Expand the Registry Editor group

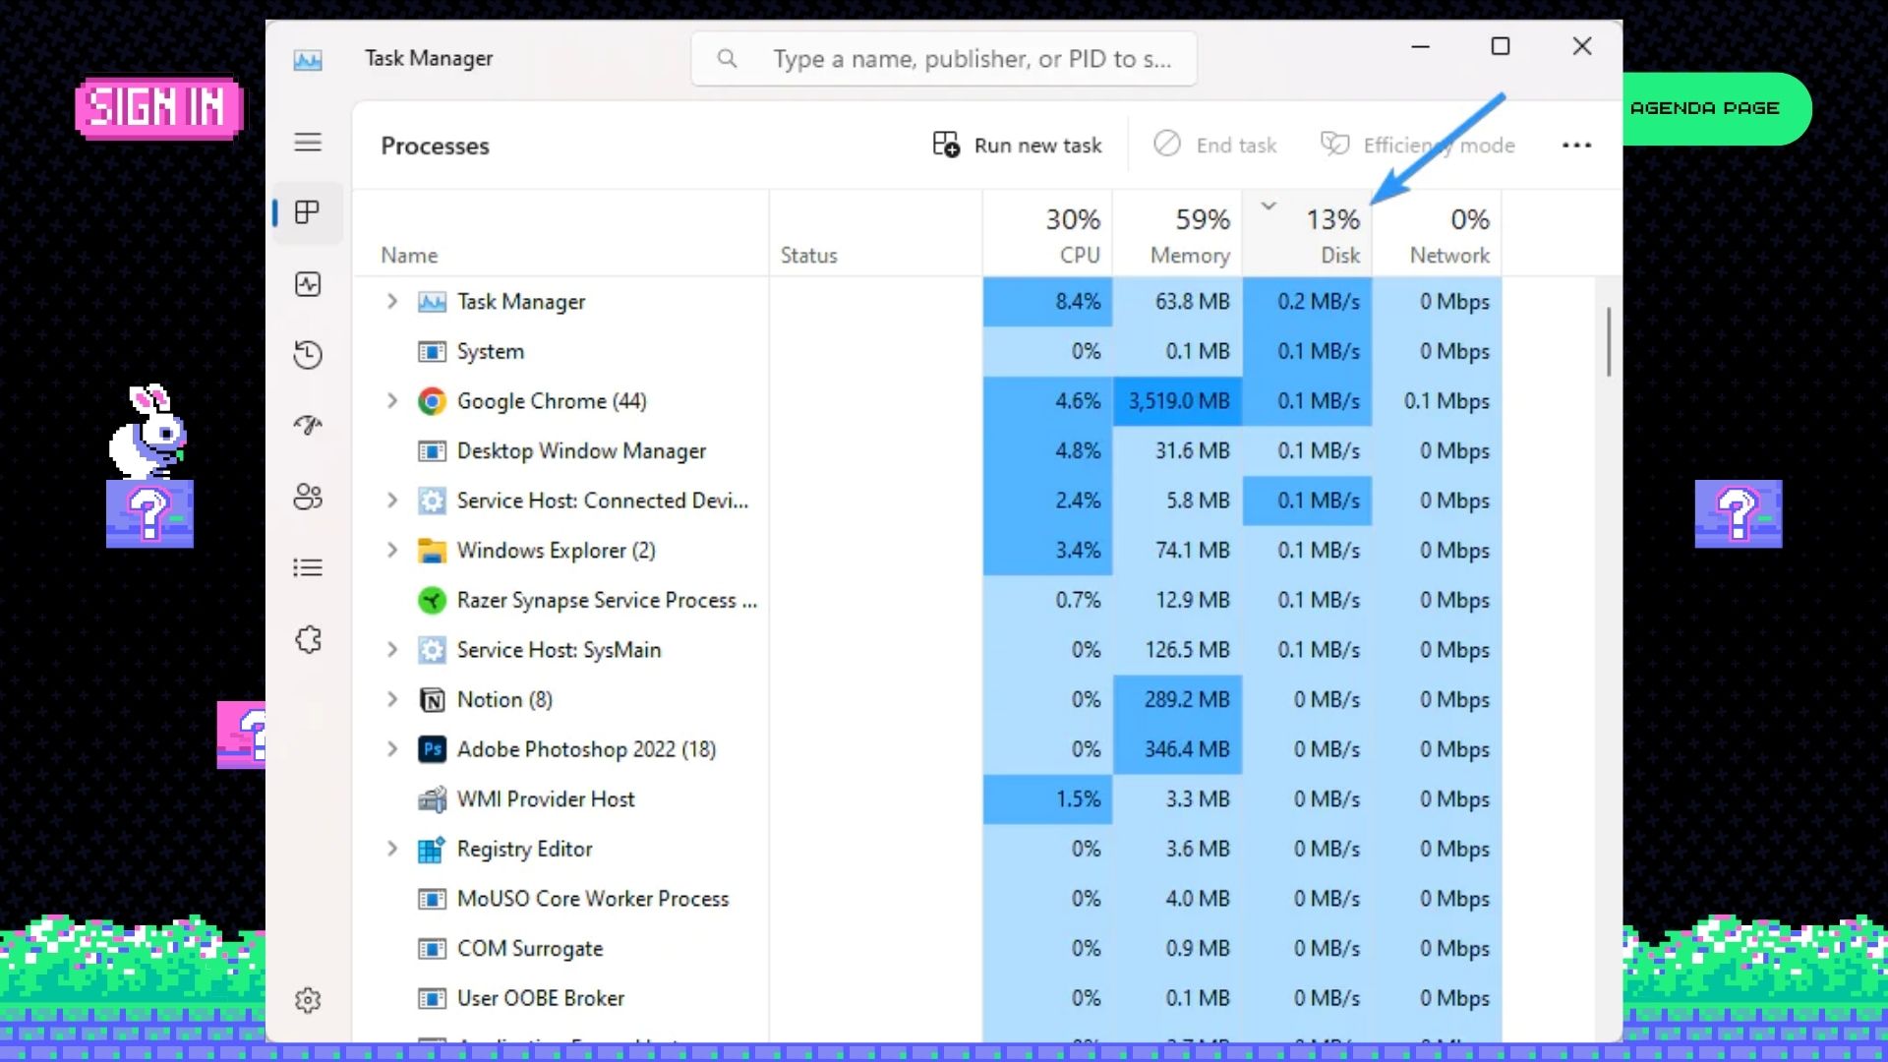coord(391,849)
